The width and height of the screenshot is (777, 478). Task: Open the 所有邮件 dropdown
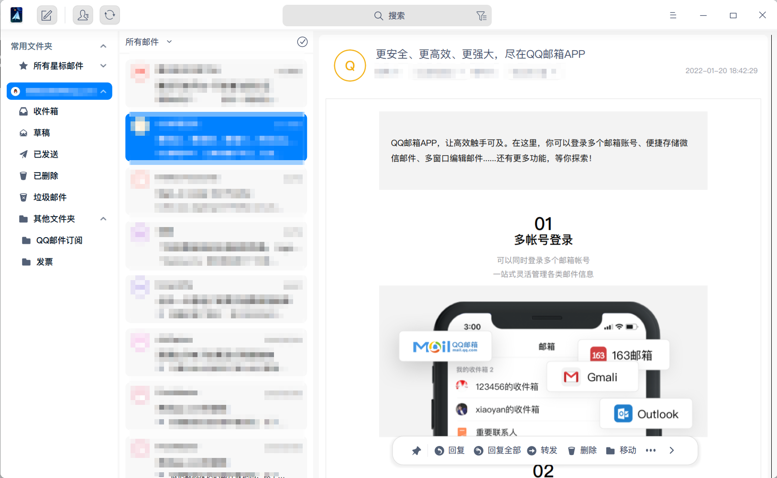click(148, 42)
